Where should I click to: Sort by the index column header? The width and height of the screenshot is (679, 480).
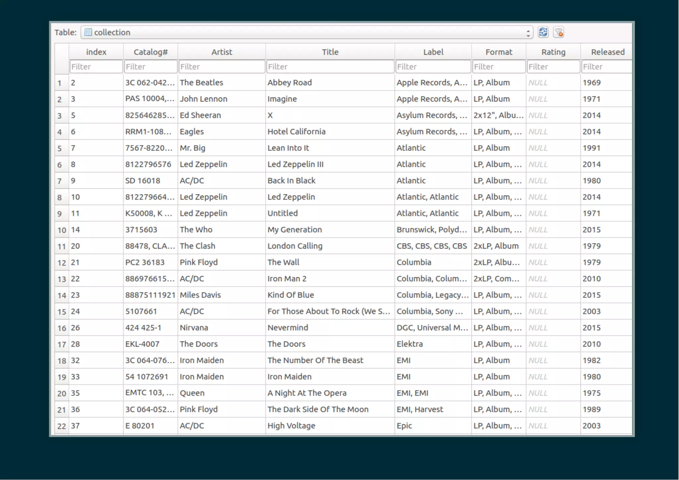pos(96,52)
